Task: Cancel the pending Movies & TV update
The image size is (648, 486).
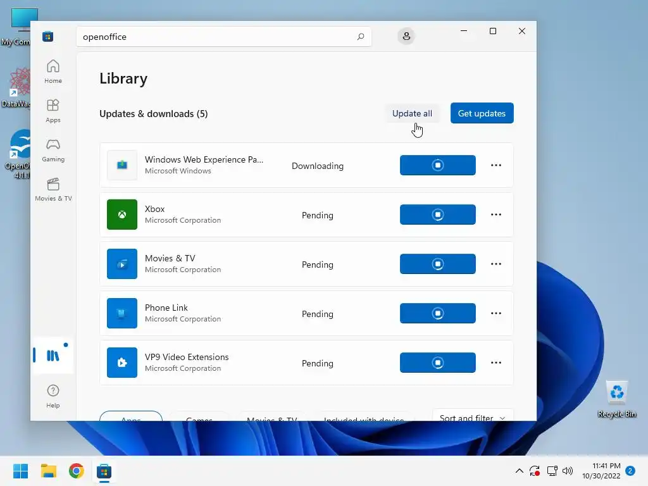Action: (x=438, y=264)
